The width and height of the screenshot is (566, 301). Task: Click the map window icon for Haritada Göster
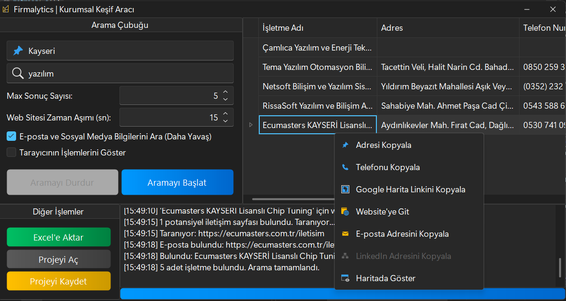coord(345,278)
